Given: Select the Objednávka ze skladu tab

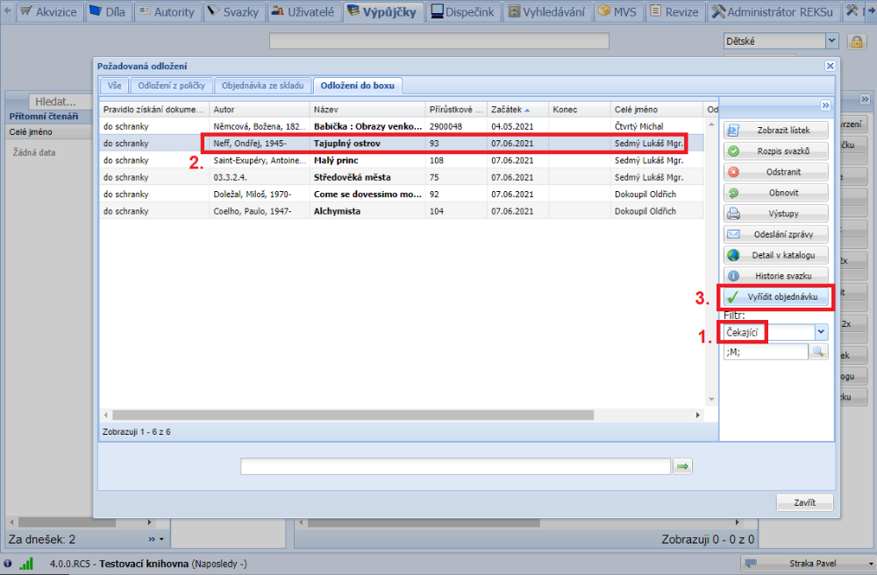Looking at the screenshot, I should coord(263,85).
